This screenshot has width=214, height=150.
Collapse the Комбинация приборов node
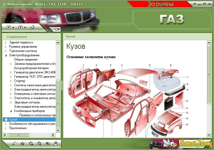pos(11,111)
